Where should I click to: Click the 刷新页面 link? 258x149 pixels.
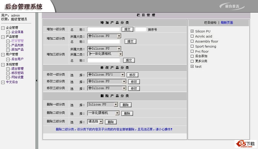[x=227, y=23]
